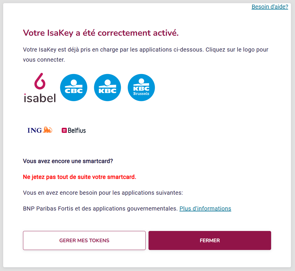Image resolution: width=295 pixels, height=271 pixels.
Task: Click the GERER MES TOKENS button
Action: 84,240
